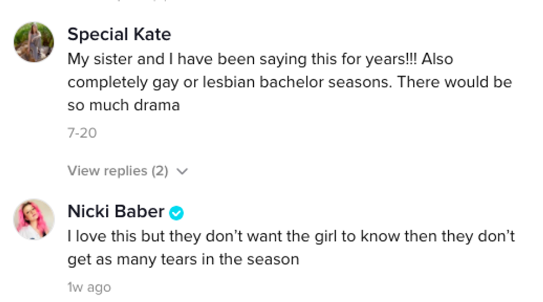Image resolution: width=543 pixels, height=302 pixels.
Task: Click the word "lesbian" in Kate's comment
Action: tap(208, 82)
